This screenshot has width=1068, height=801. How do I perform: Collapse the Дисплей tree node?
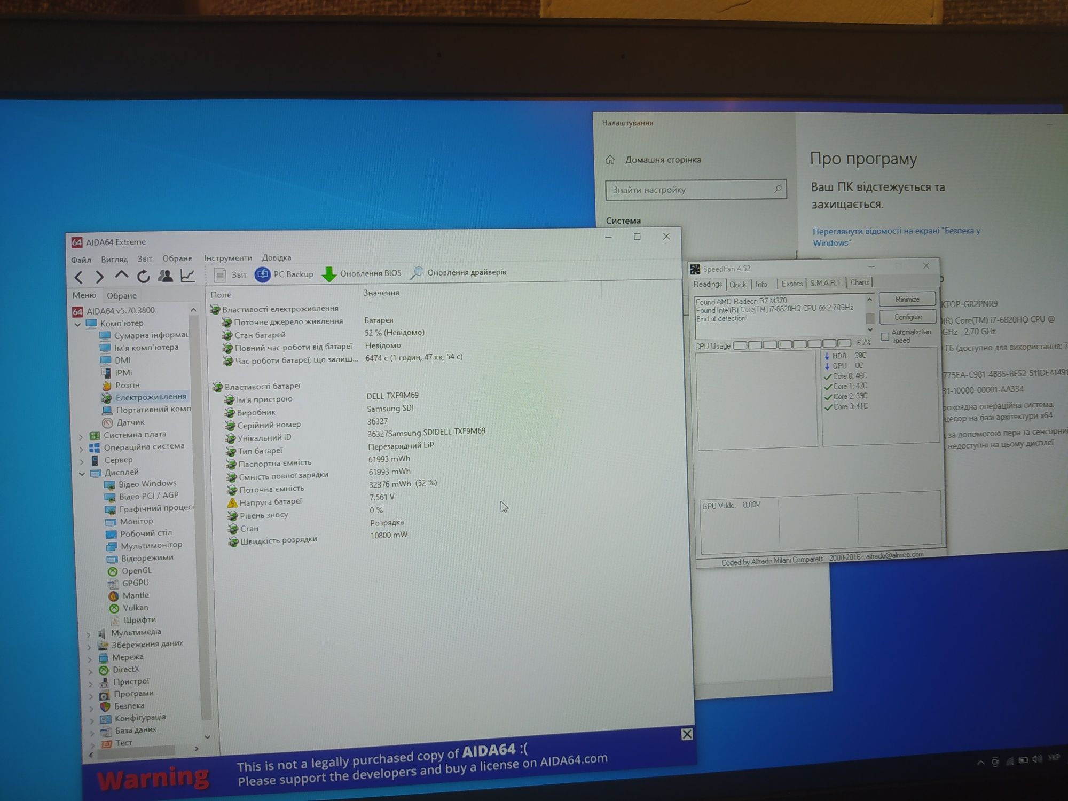click(x=82, y=474)
